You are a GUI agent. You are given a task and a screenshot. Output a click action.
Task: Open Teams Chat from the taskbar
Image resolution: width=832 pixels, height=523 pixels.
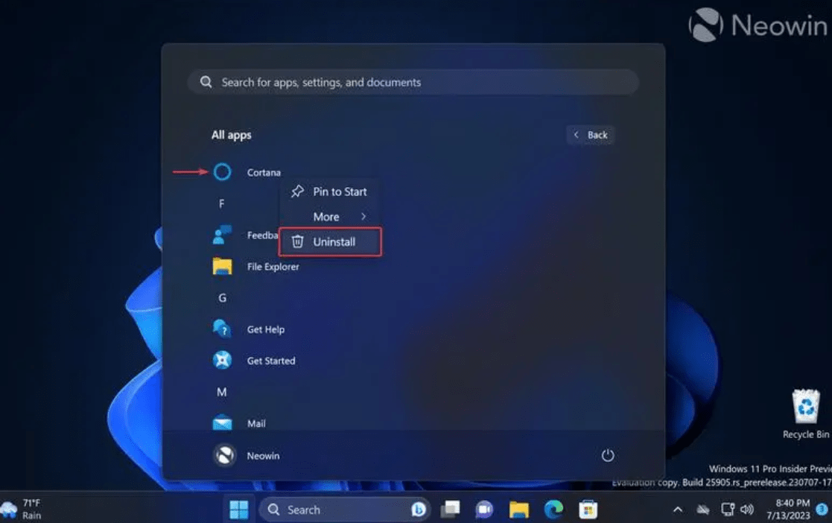(x=483, y=510)
